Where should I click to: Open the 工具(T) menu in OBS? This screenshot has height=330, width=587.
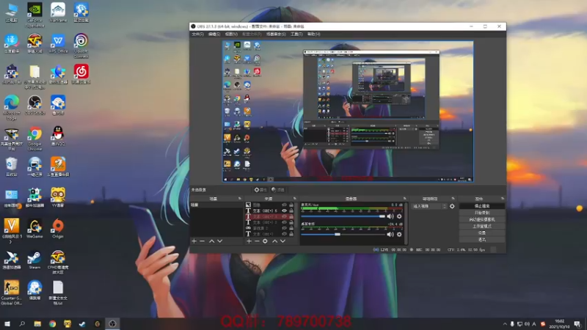[296, 34]
